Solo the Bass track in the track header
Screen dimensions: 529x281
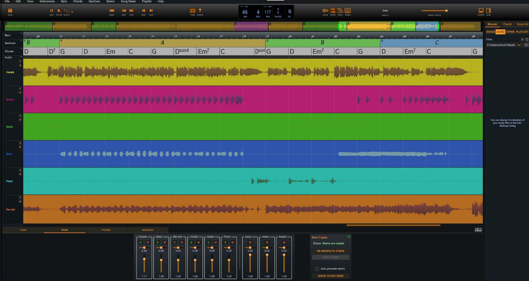coord(20,143)
